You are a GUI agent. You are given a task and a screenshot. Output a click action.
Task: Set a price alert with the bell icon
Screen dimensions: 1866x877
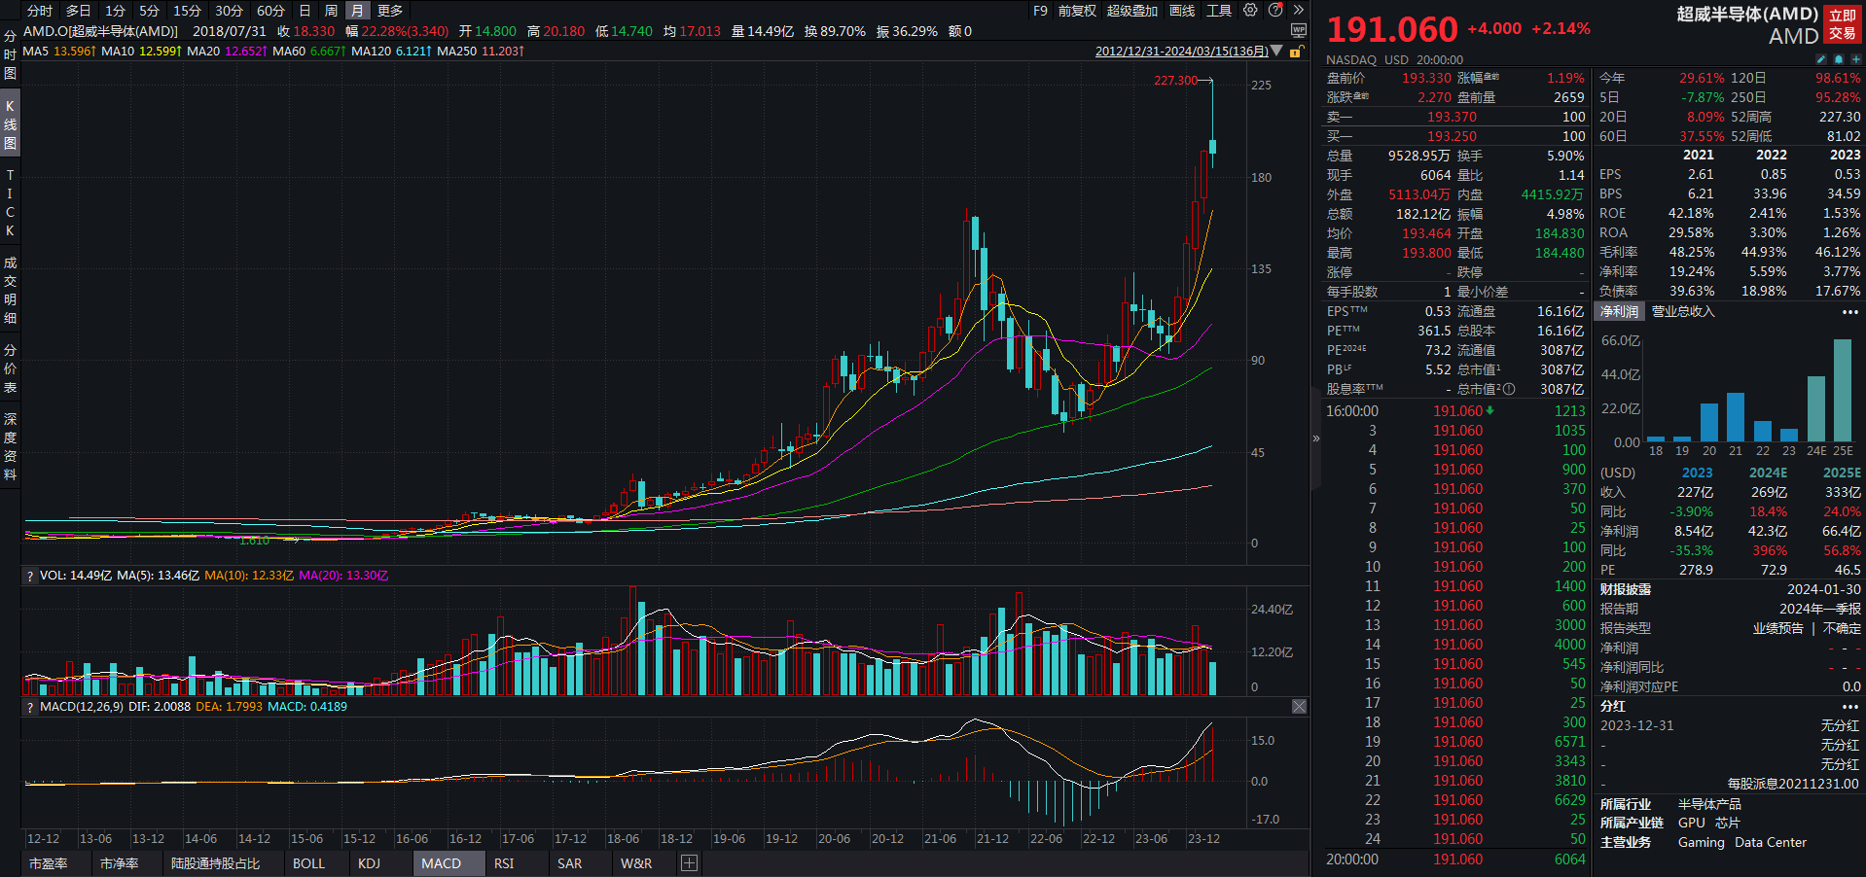[x=1839, y=59]
